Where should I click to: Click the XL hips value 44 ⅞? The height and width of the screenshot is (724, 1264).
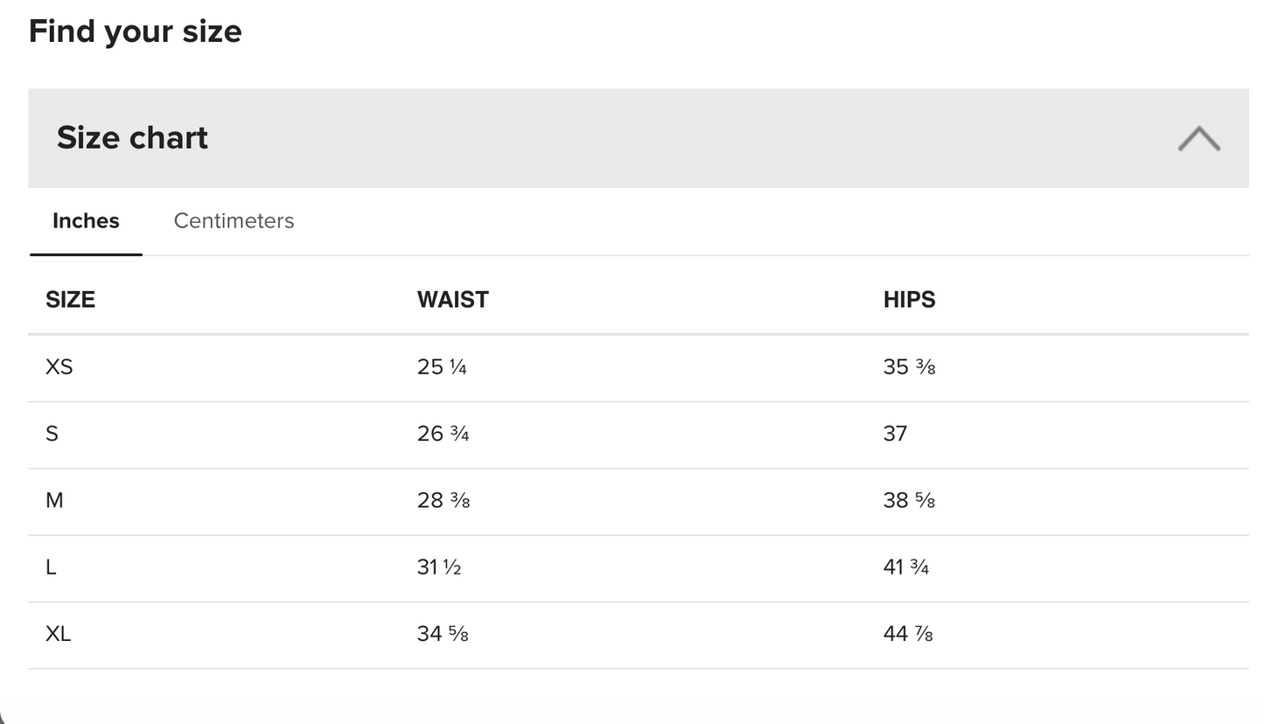pos(908,633)
